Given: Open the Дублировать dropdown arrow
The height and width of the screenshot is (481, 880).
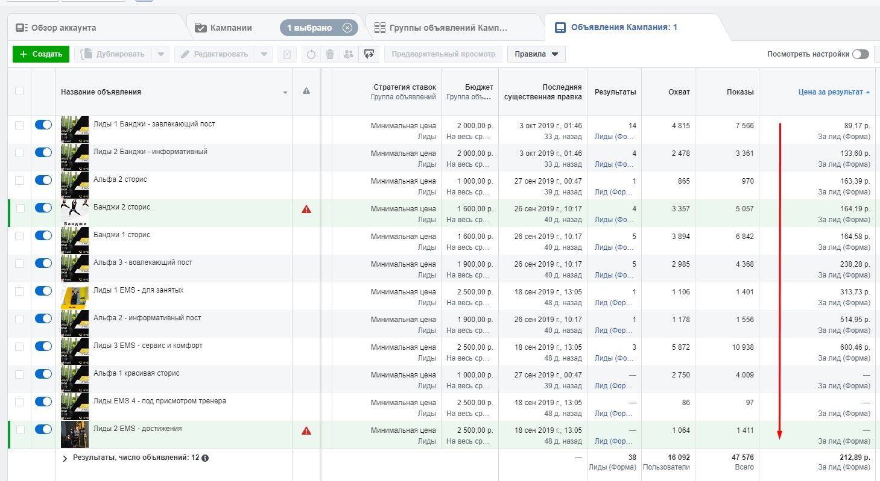Looking at the screenshot, I should [160, 54].
